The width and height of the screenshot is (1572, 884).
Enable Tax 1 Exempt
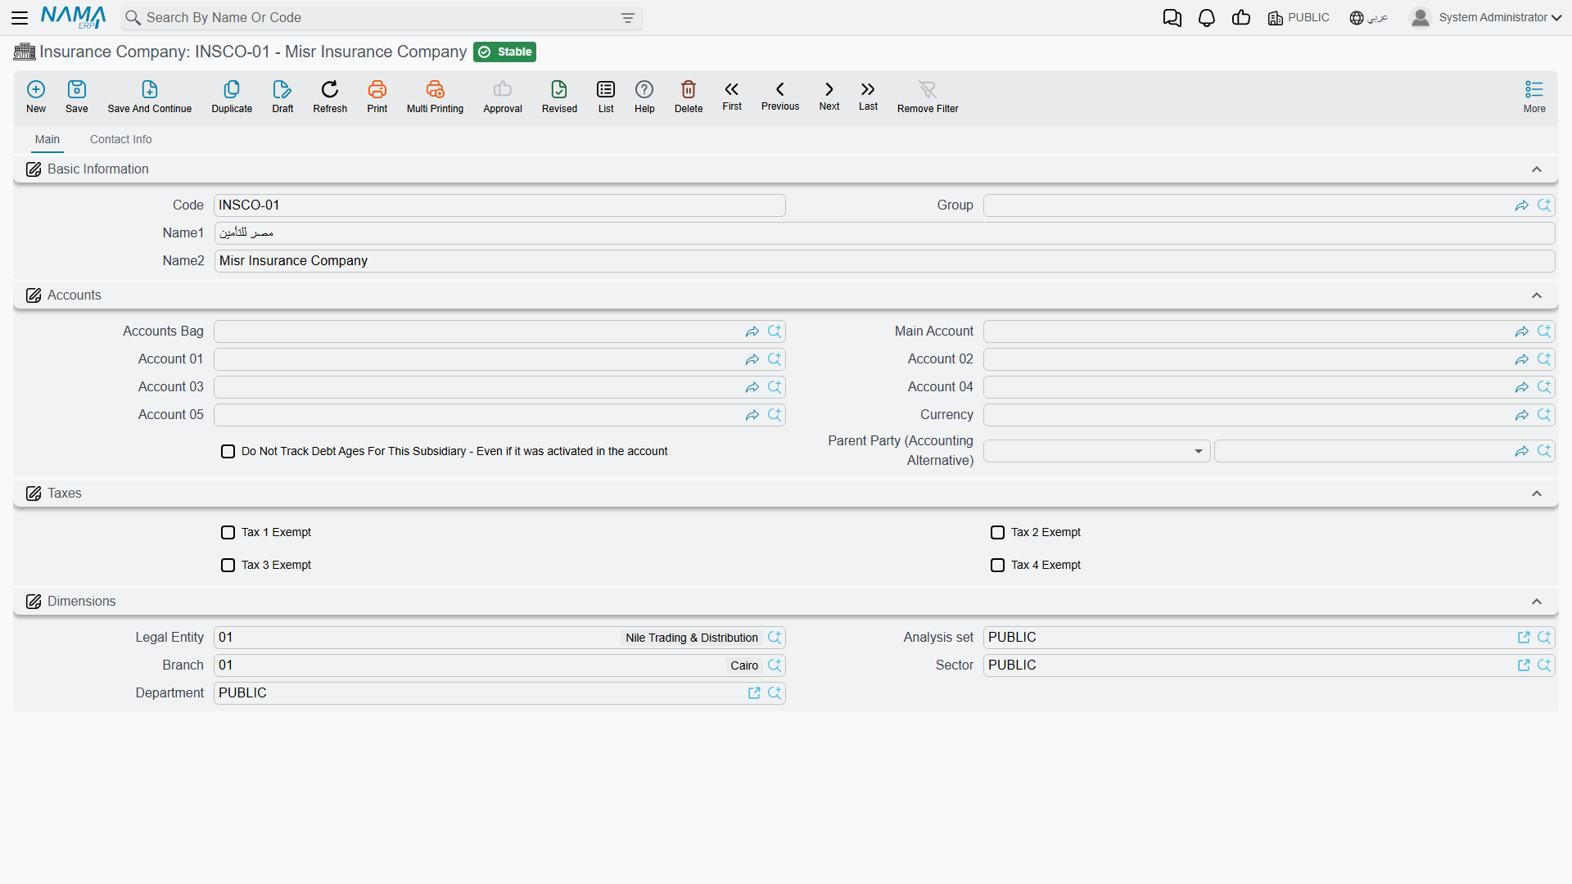[x=228, y=532]
